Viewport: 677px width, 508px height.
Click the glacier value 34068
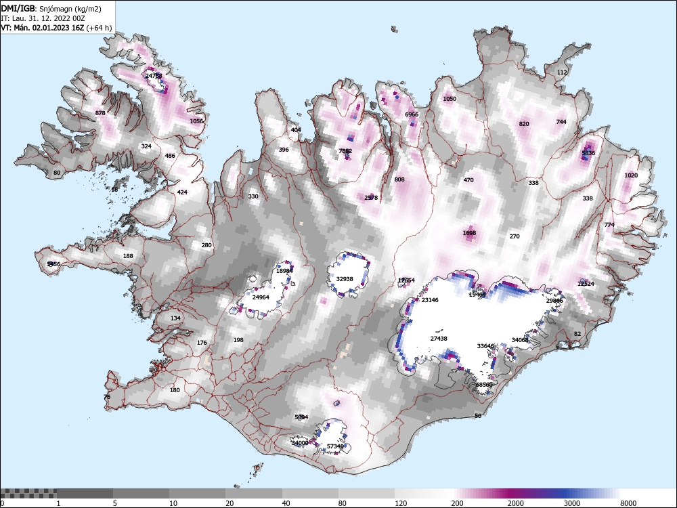pyautogui.click(x=520, y=340)
